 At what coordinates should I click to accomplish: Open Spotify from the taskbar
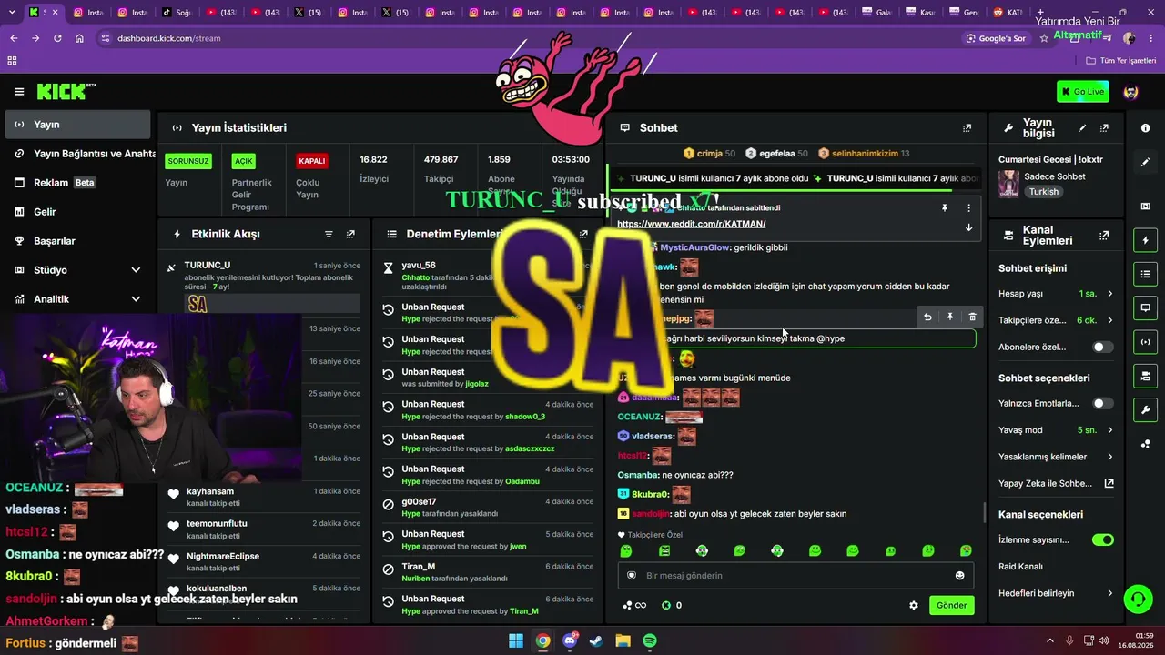650,640
